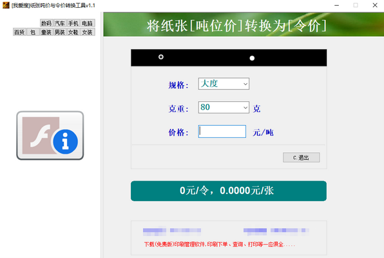Minimize the window

[337, 5]
